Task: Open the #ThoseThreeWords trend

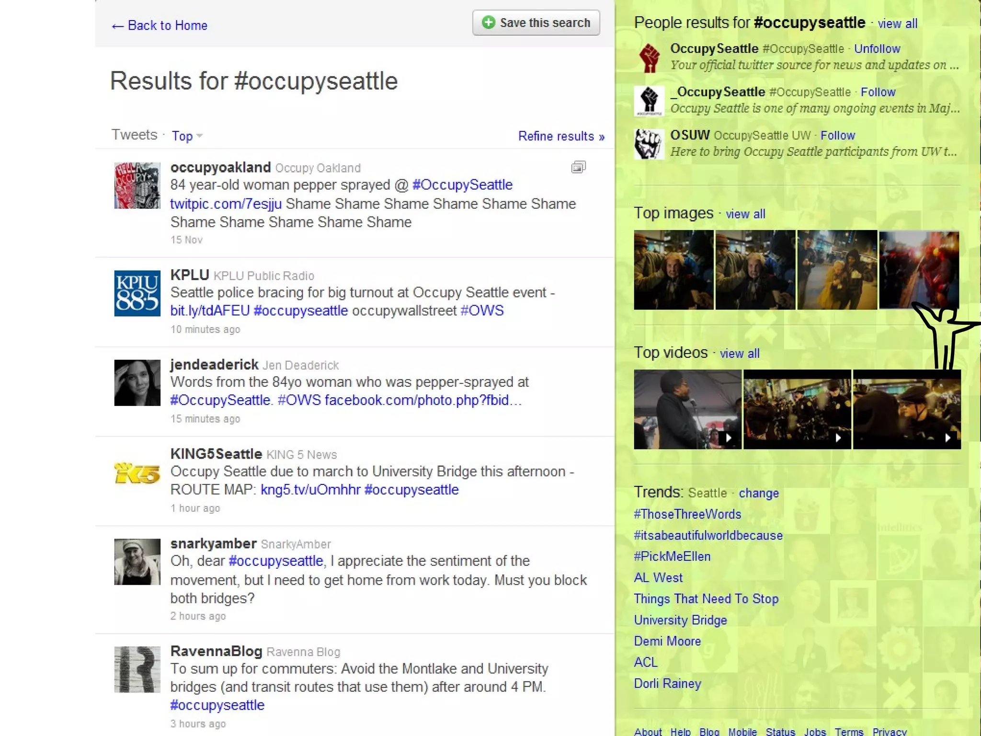Action: point(687,514)
